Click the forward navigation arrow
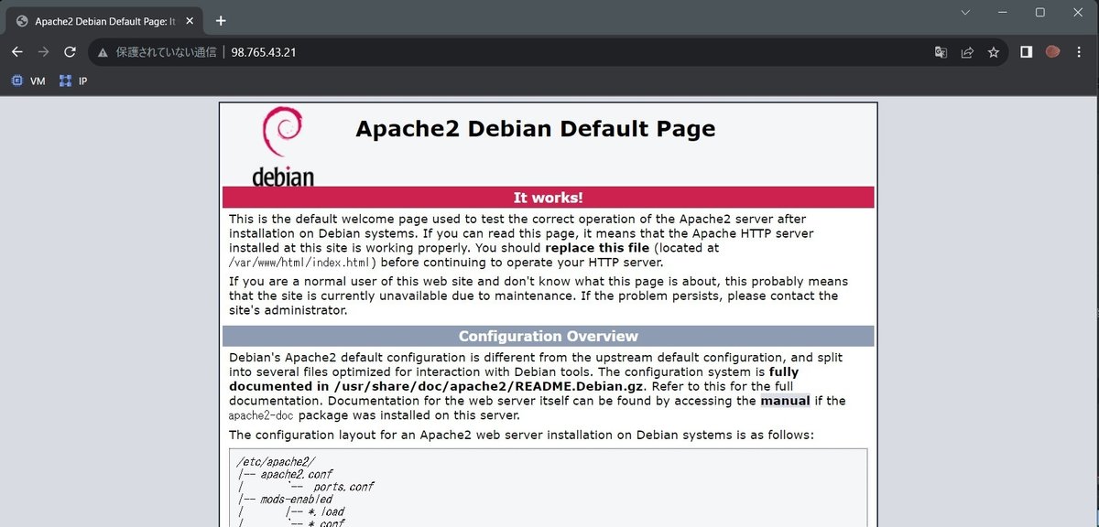Screen dimensions: 1099x527 point(43,52)
